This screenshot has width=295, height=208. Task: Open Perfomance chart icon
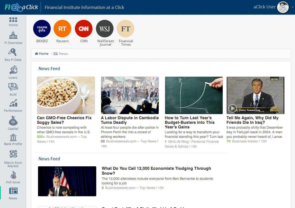point(13,103)
